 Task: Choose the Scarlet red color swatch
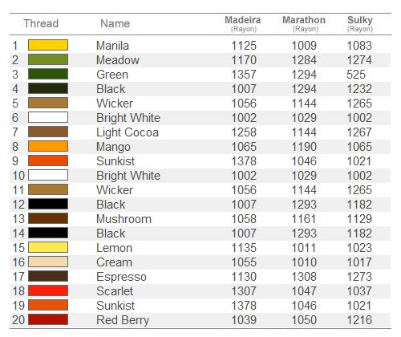click(x=48, y=290)
